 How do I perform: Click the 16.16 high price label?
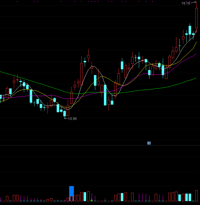[186, 3]
